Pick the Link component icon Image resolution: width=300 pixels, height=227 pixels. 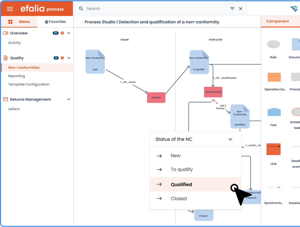coord(273,149)
